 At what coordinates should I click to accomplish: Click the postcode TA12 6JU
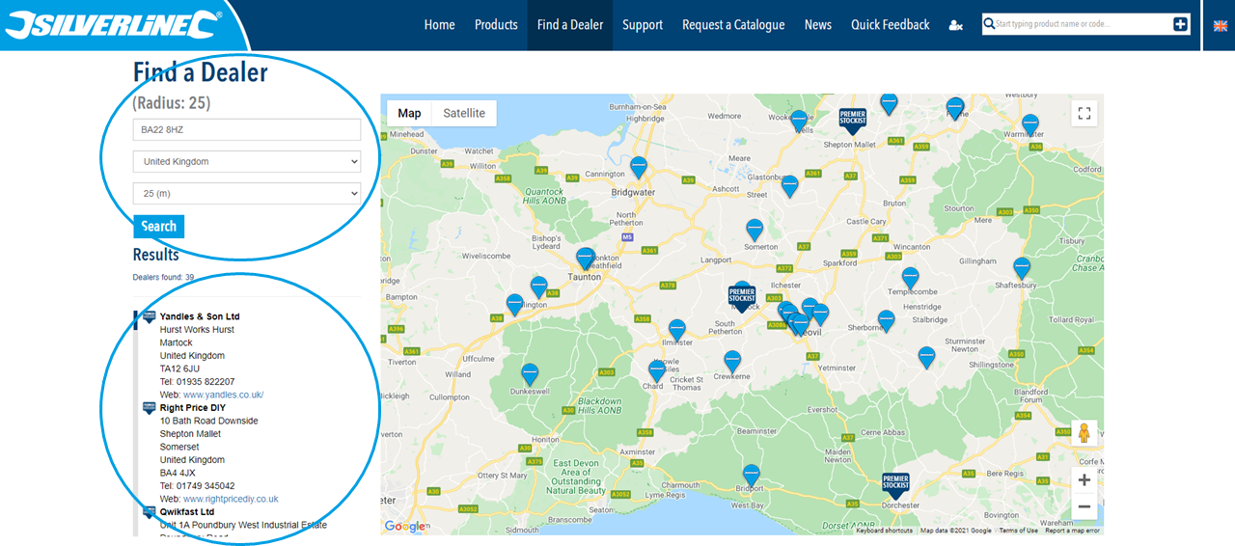(179, 369)
